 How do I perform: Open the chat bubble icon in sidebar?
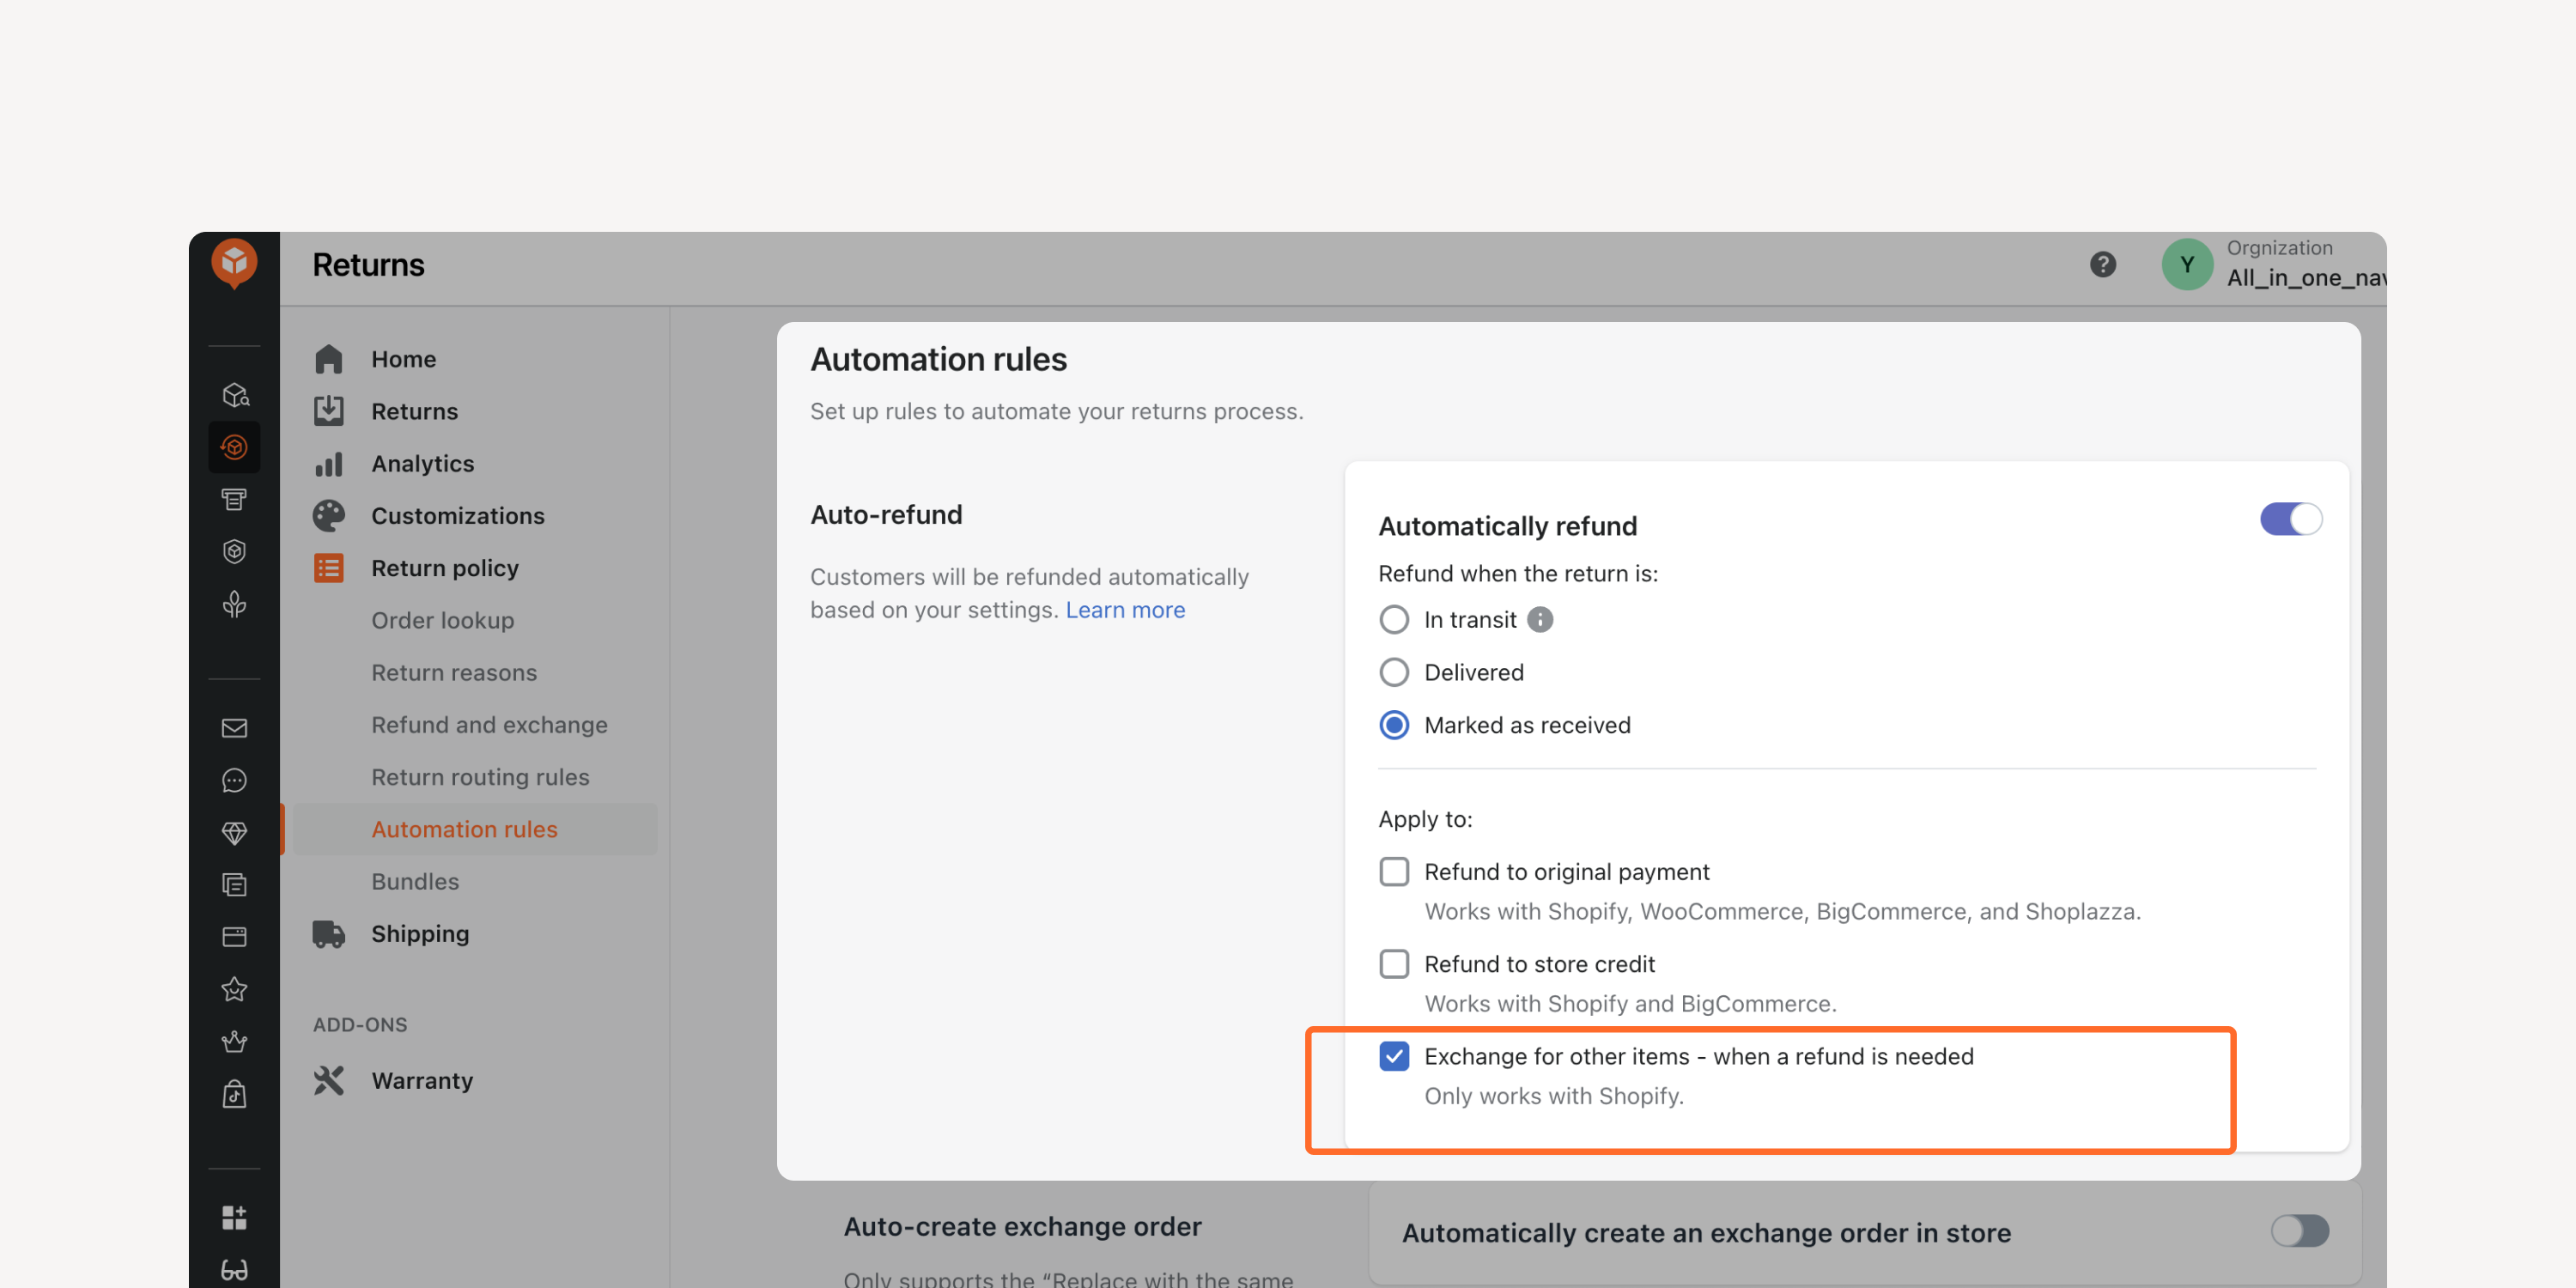point(234,780)
